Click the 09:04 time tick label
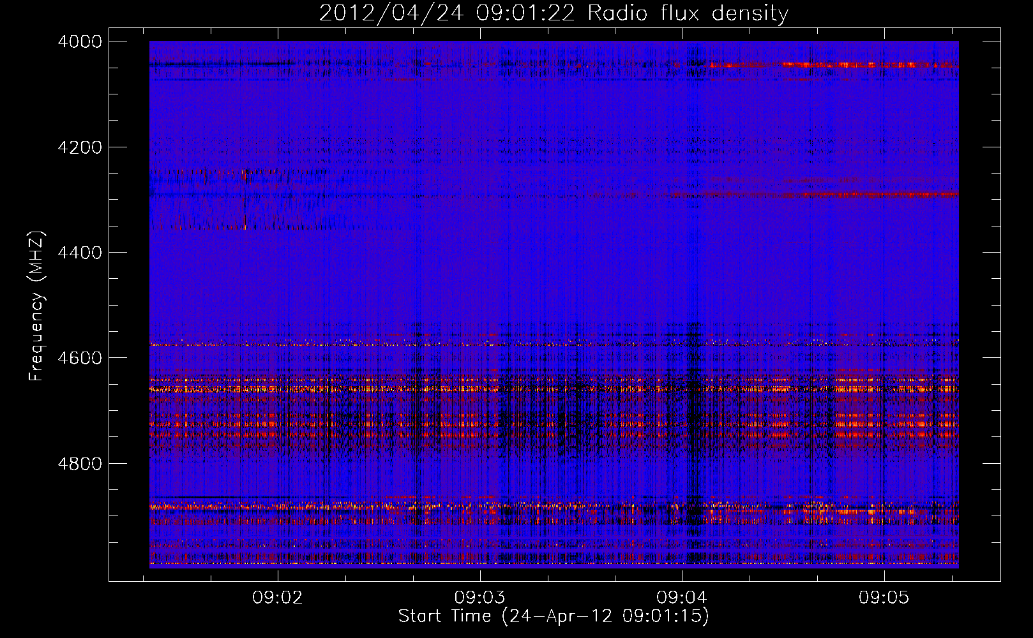Screen dimensions: 1033x638 682,598
